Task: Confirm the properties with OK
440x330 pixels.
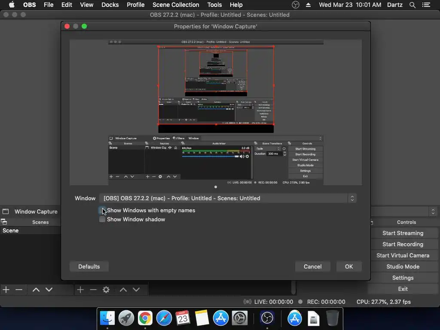Action: (x=349, y=266)
